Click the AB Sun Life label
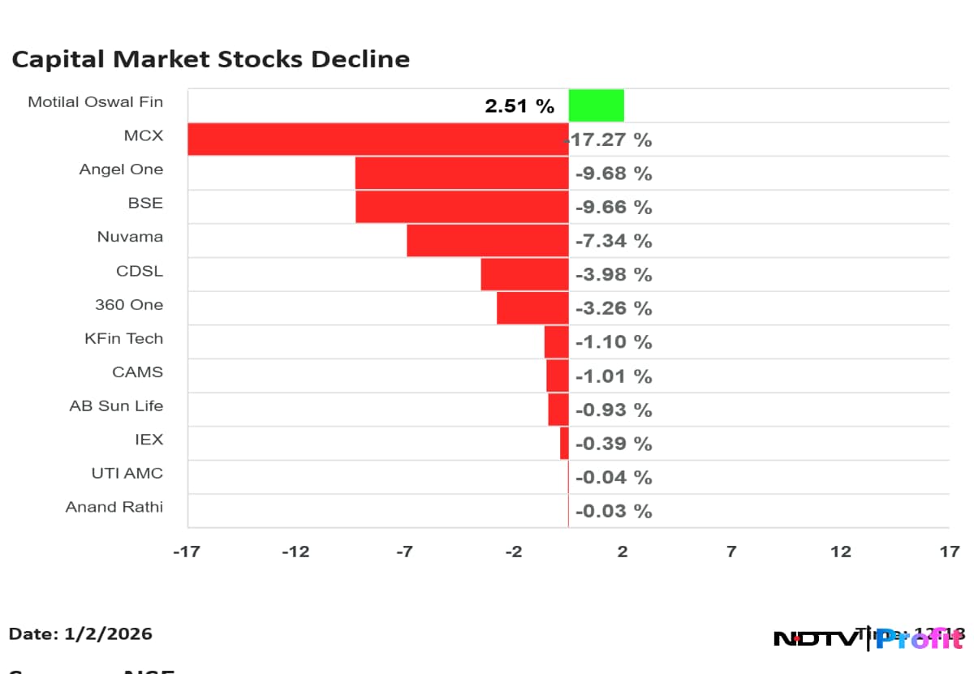The width and height of the screenshot is (974, 674). click(116, 406)
